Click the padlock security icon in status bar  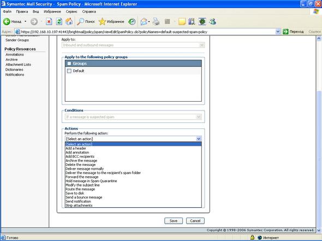252,238
